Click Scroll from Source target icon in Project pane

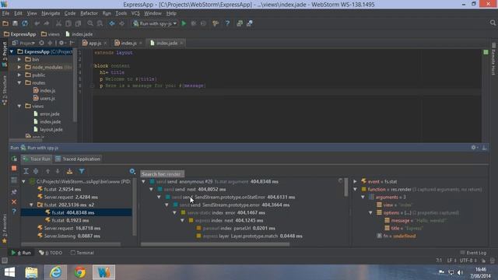(x=41, y=43)
